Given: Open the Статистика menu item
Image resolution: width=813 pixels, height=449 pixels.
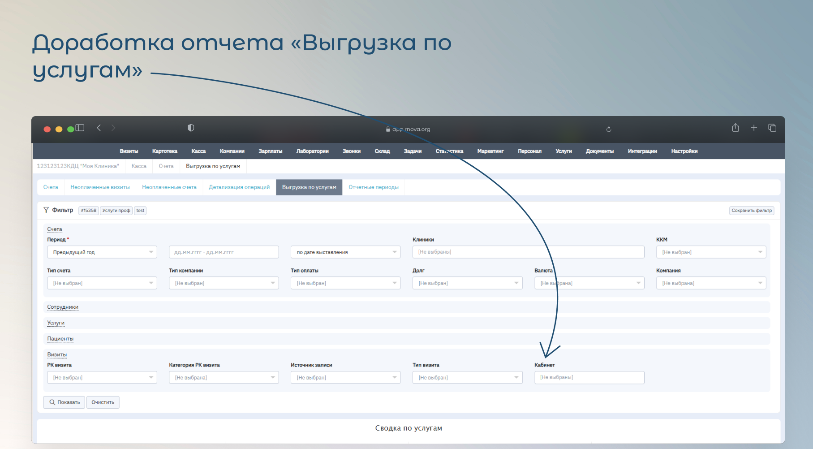Looking at the screenshot, I should pyautogui.click(x=449, y=151).
